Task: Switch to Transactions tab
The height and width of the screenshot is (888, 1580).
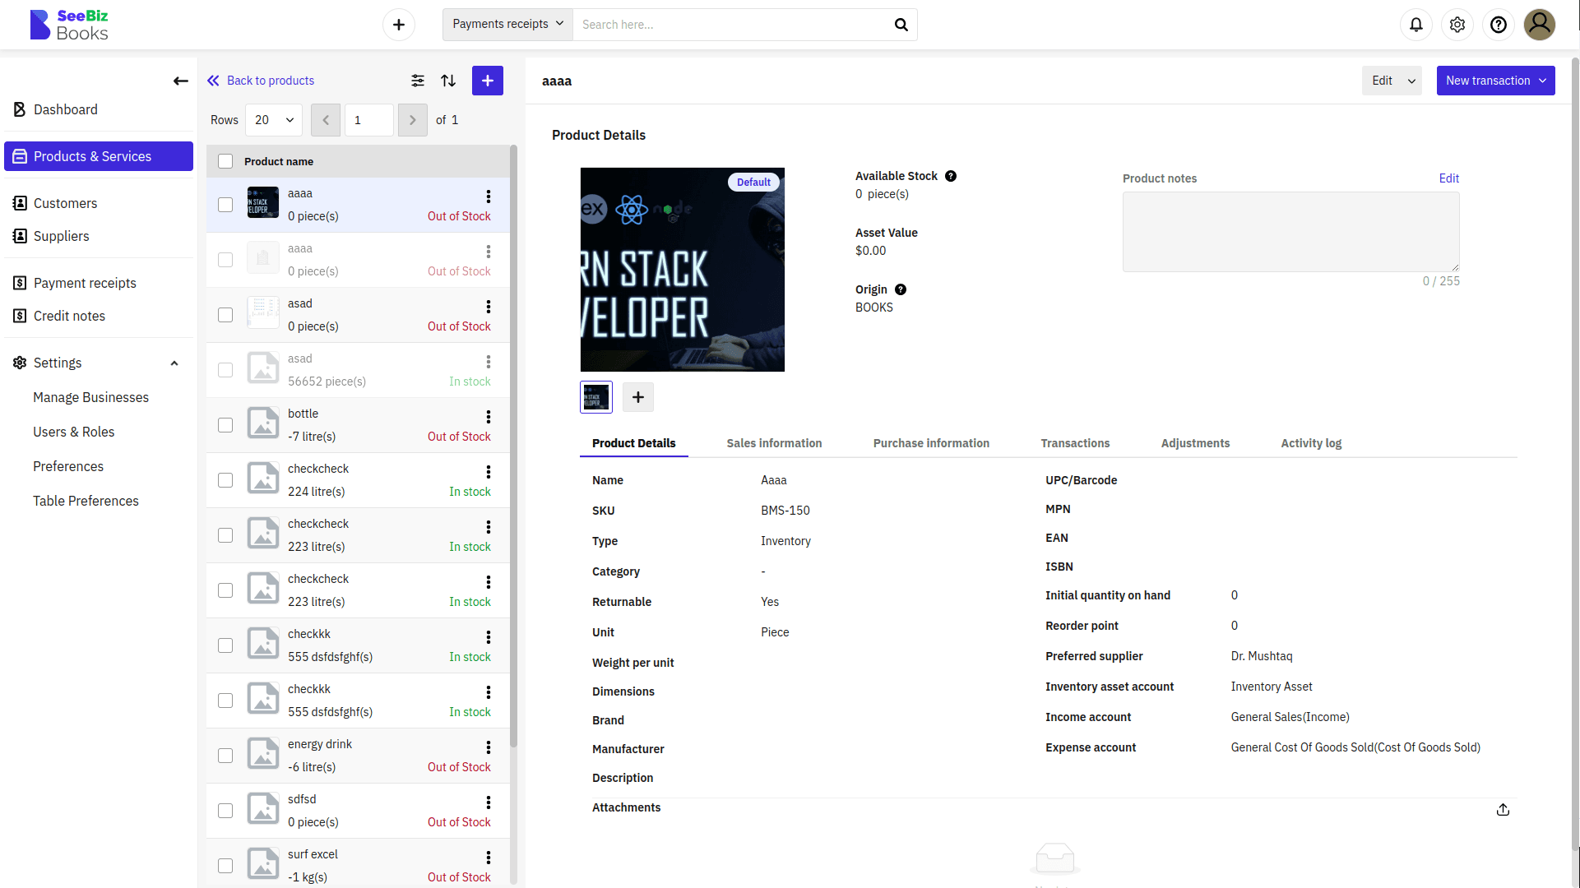Action: [1075, 443]
